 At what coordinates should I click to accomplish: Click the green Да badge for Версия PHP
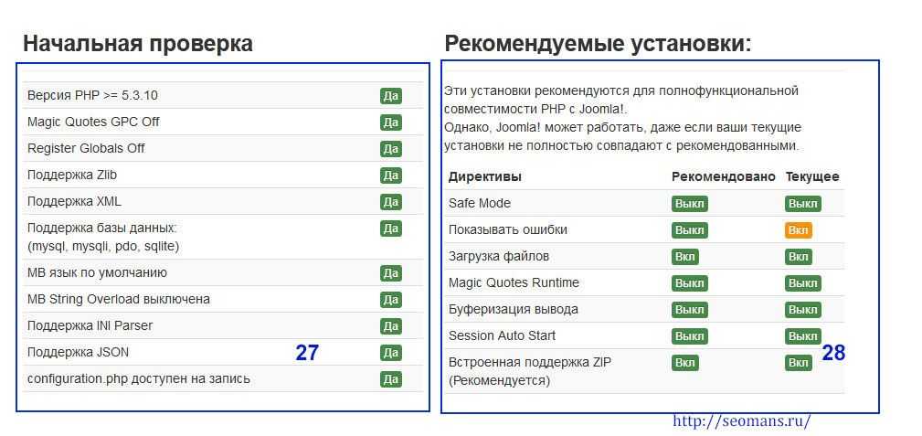390,95
